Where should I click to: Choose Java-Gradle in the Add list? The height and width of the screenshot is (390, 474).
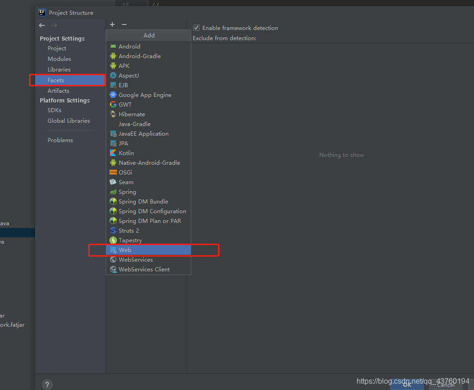click(x=148, y=124)
